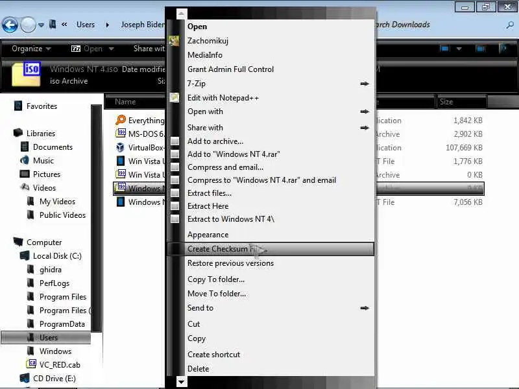
Task: Toggle the preview pane icon
Action: [480, 49]
